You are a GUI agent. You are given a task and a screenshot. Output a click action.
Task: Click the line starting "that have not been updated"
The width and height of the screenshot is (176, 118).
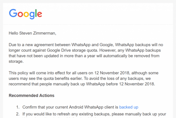click(x=84, y=56)
